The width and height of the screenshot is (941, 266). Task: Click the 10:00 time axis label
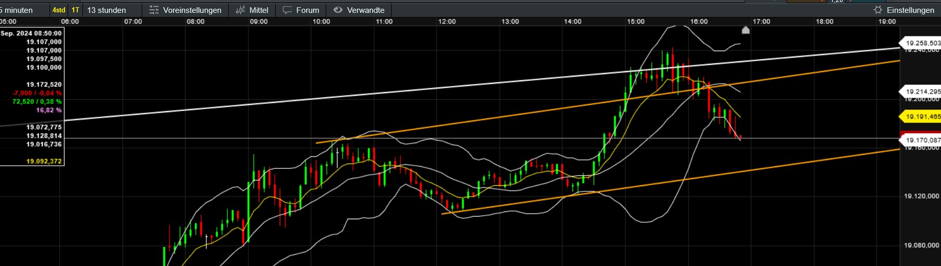click(322, 22)
